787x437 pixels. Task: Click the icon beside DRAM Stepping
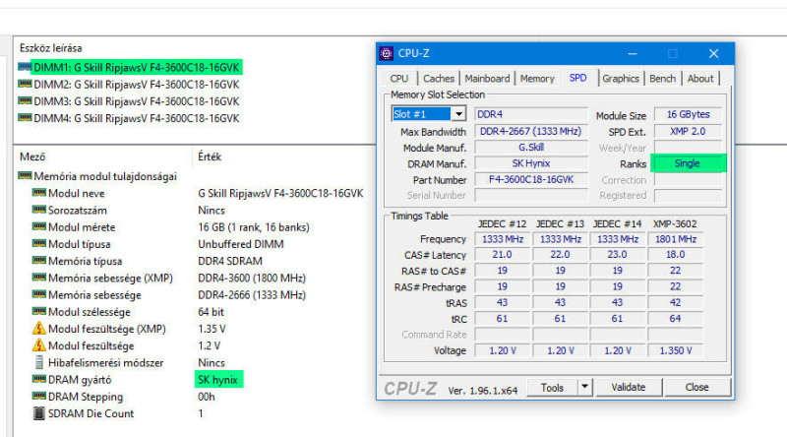click(x=38, y=397)
